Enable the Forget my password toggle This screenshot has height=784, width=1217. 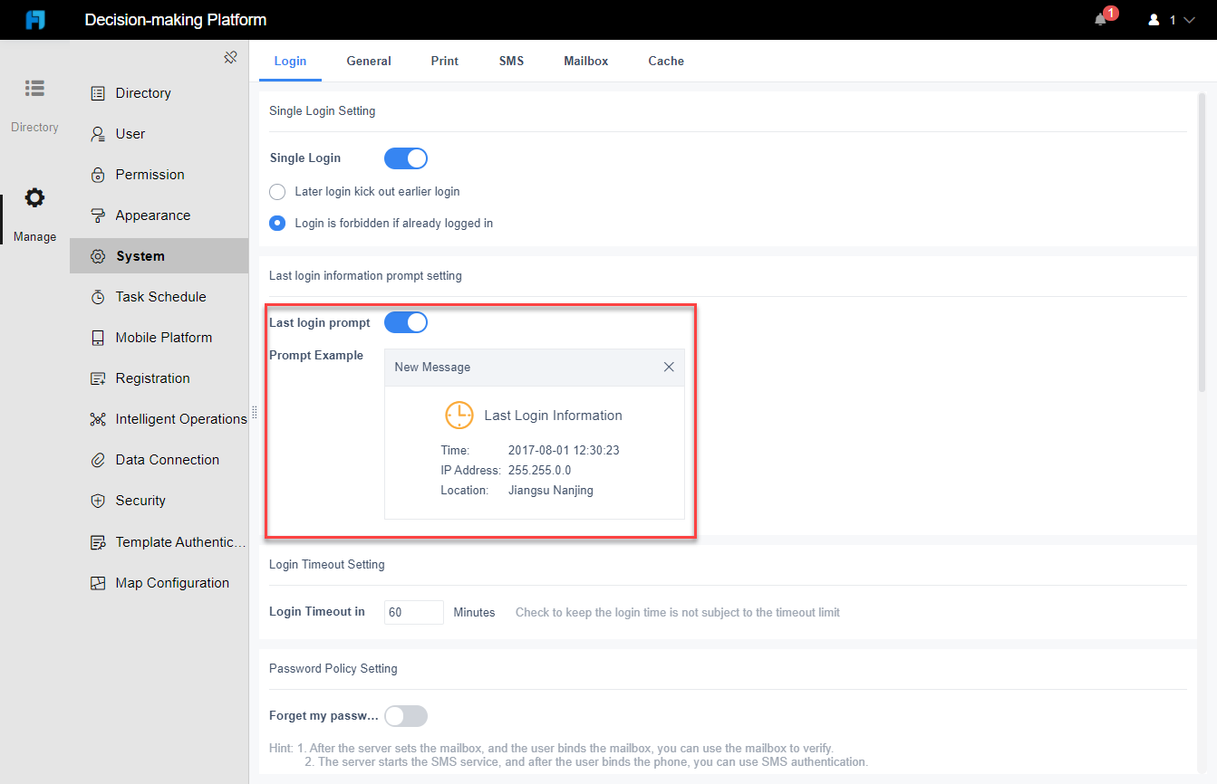click(x=405, y=715)
